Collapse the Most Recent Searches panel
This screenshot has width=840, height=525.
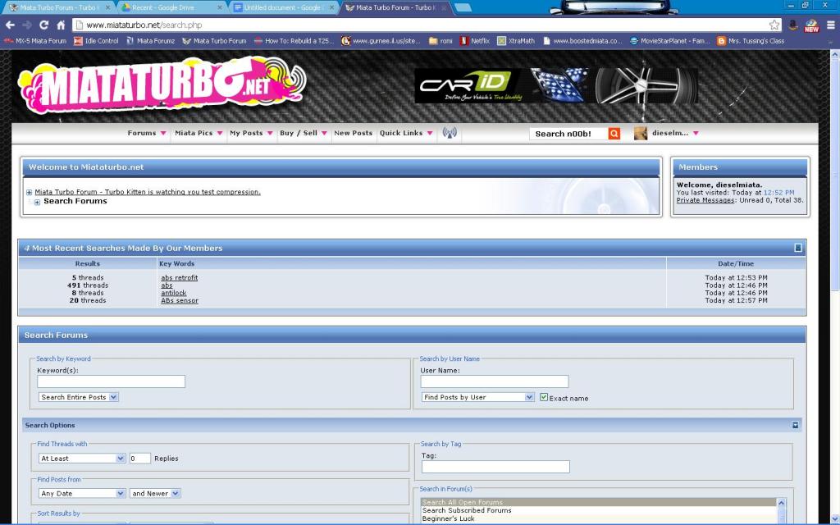tap(797, 248)
